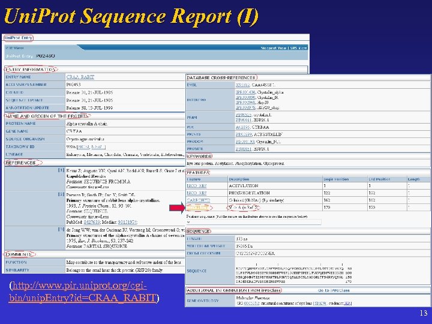Open the pir.uniprot.org URL below the screenshot
Image resolution: width=432 pixels, height=324 pixels.
pyautogui.click(x=83, y=292)
